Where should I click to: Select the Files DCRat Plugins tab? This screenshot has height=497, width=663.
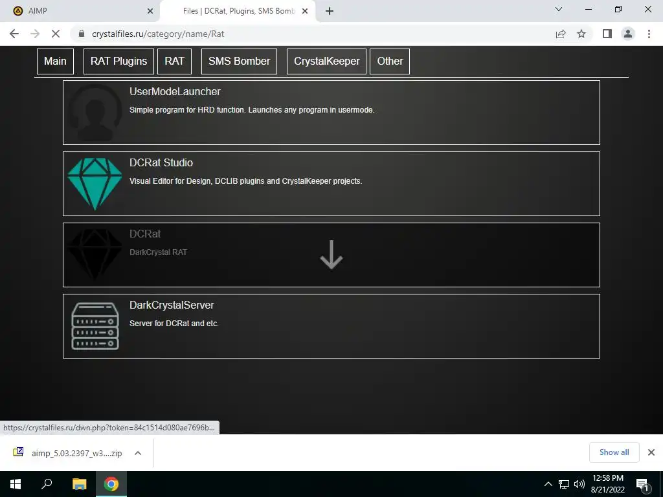(x=238, y=11)
